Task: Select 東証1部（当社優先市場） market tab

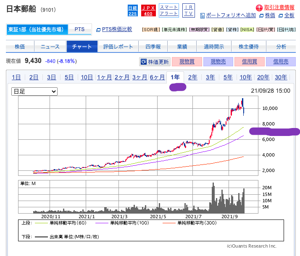Action: tap(37, 29)
